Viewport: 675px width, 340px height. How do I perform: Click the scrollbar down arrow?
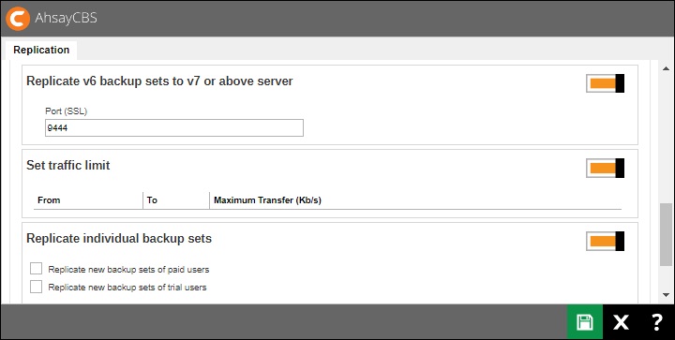click(666, 295)
